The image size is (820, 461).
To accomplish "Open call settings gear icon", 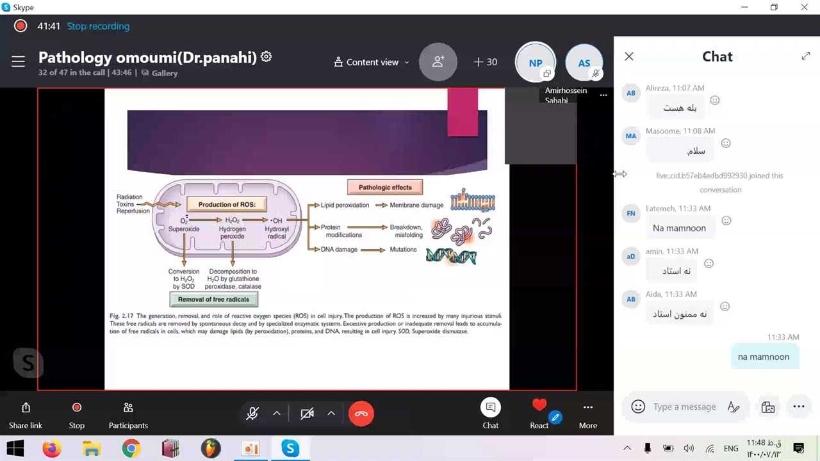I will tap(266, 57).
